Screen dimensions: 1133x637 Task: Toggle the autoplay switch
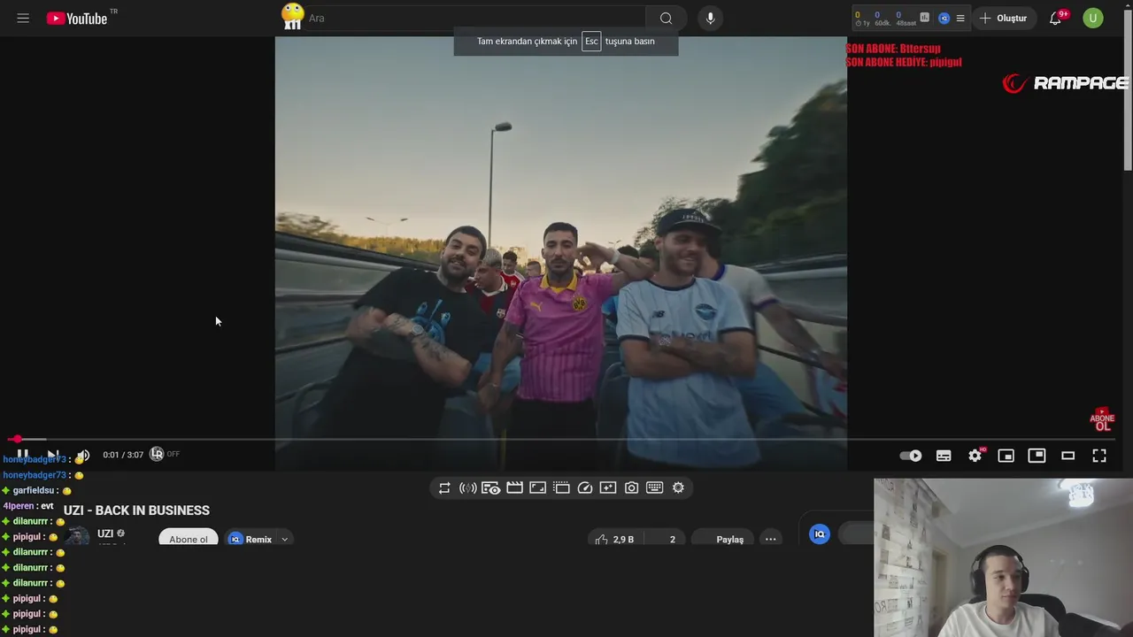click(x=911, y=456)
